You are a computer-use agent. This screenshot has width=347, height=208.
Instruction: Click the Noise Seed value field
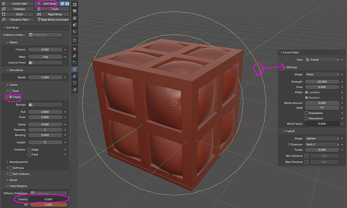pos(322,108)
